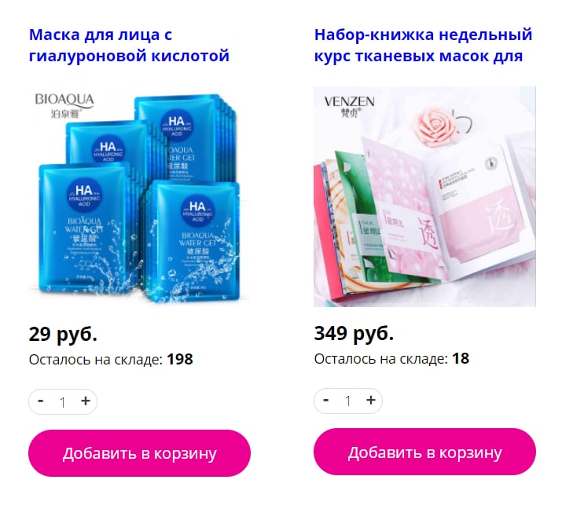Click the pink rose in the Venzen photo
Image resolution: width=584 pixels, height=509 pixels.
[435, 126]
